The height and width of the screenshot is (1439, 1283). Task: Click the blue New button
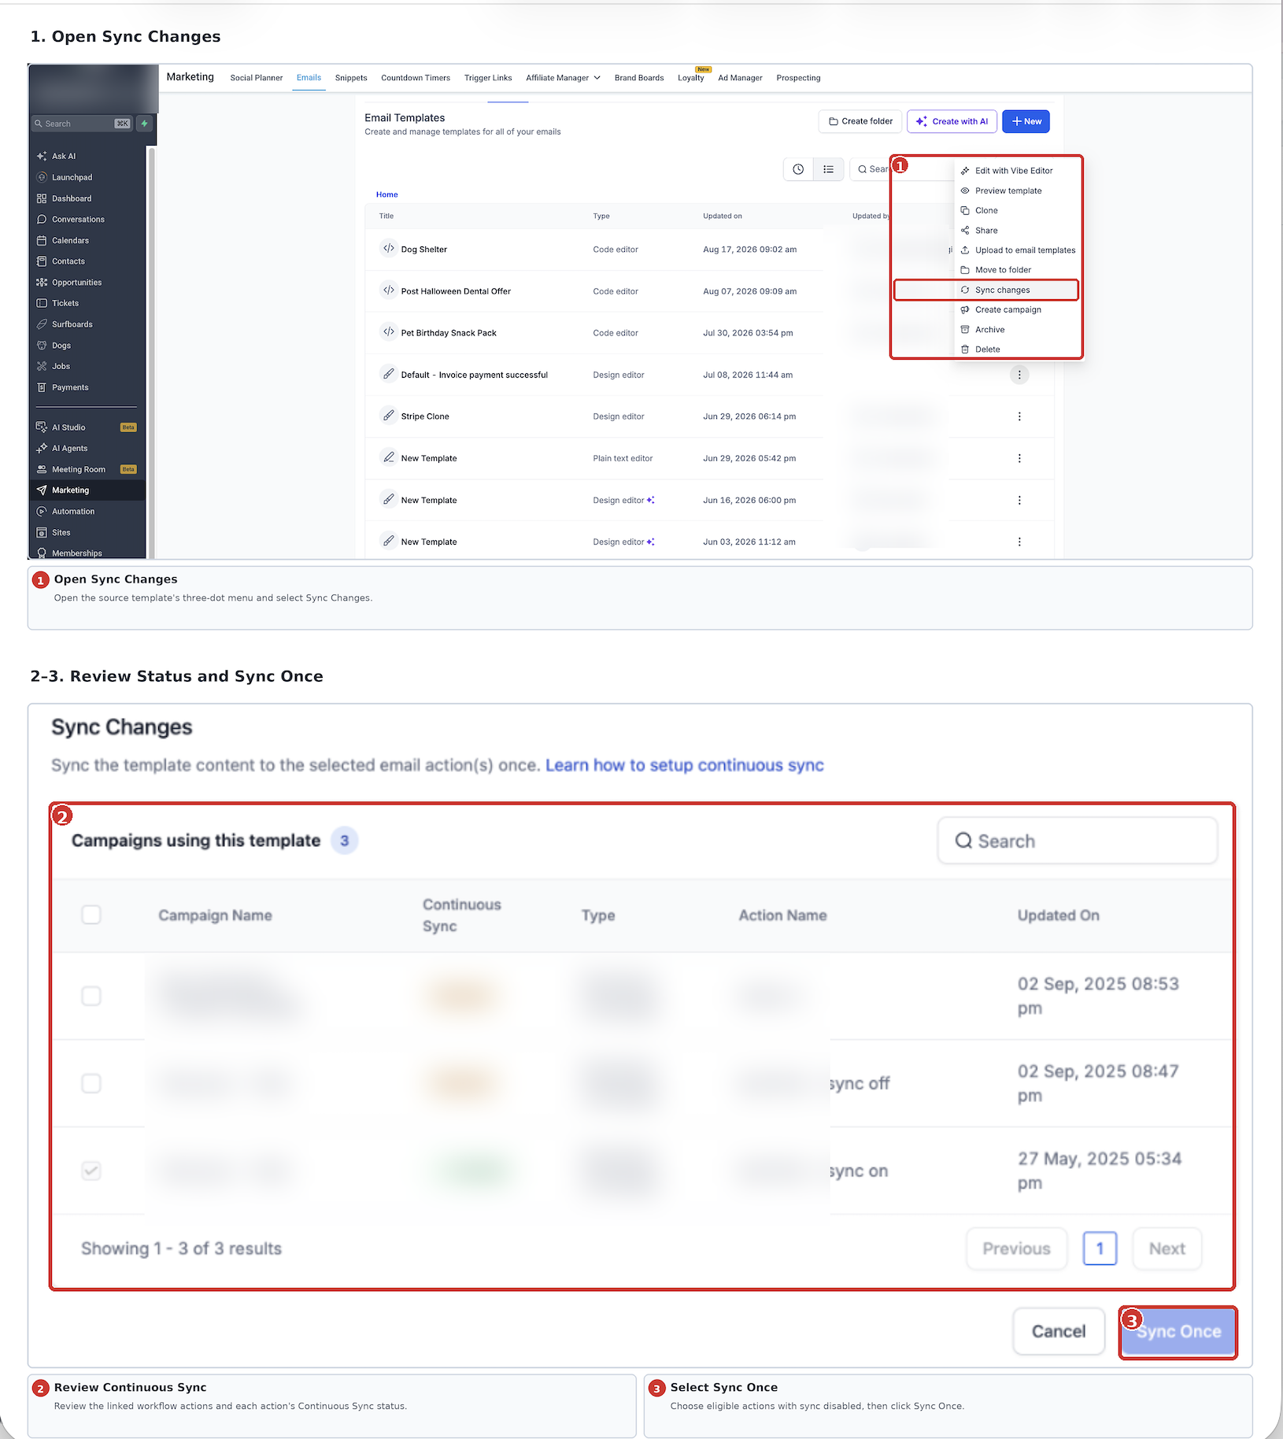[1026, 121]
